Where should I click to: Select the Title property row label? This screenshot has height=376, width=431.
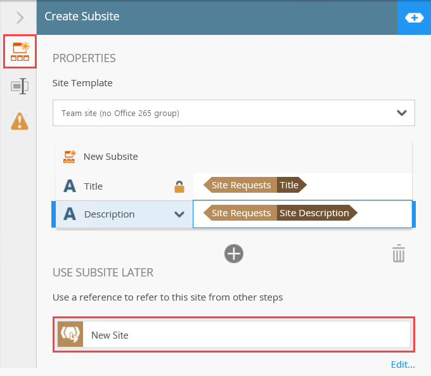93,186
